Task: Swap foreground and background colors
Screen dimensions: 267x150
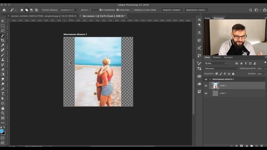Action: (x=4, y=127)
